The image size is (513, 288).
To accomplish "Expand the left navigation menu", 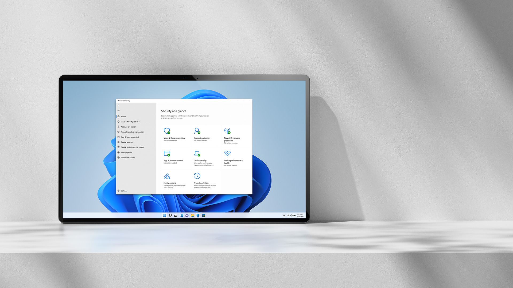I will [118, 110].
